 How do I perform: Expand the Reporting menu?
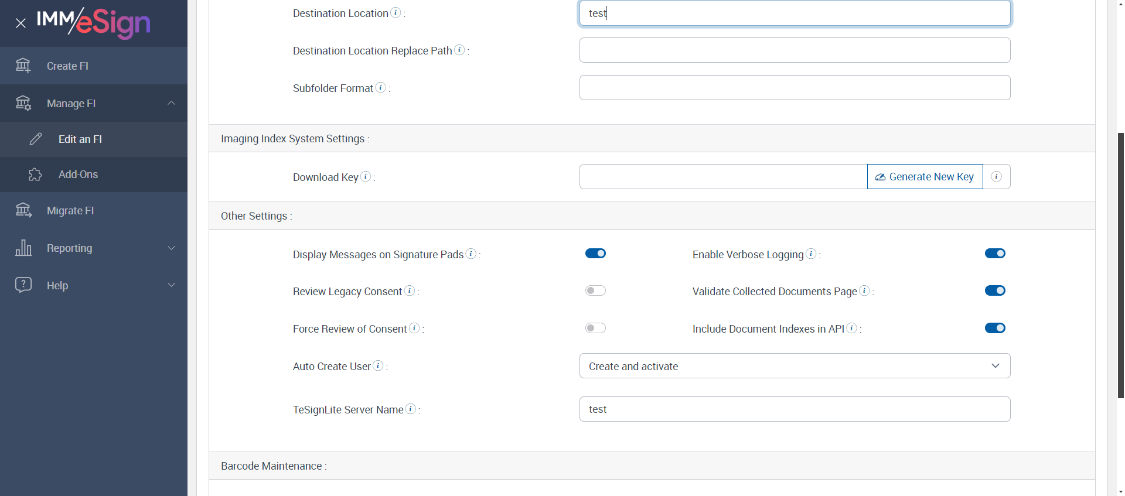pyautogui.click(x=94, y=248)
